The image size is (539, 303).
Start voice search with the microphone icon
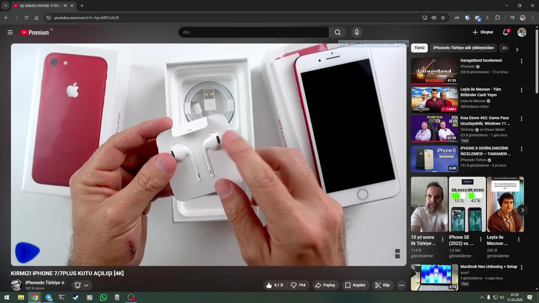(357, 32)
